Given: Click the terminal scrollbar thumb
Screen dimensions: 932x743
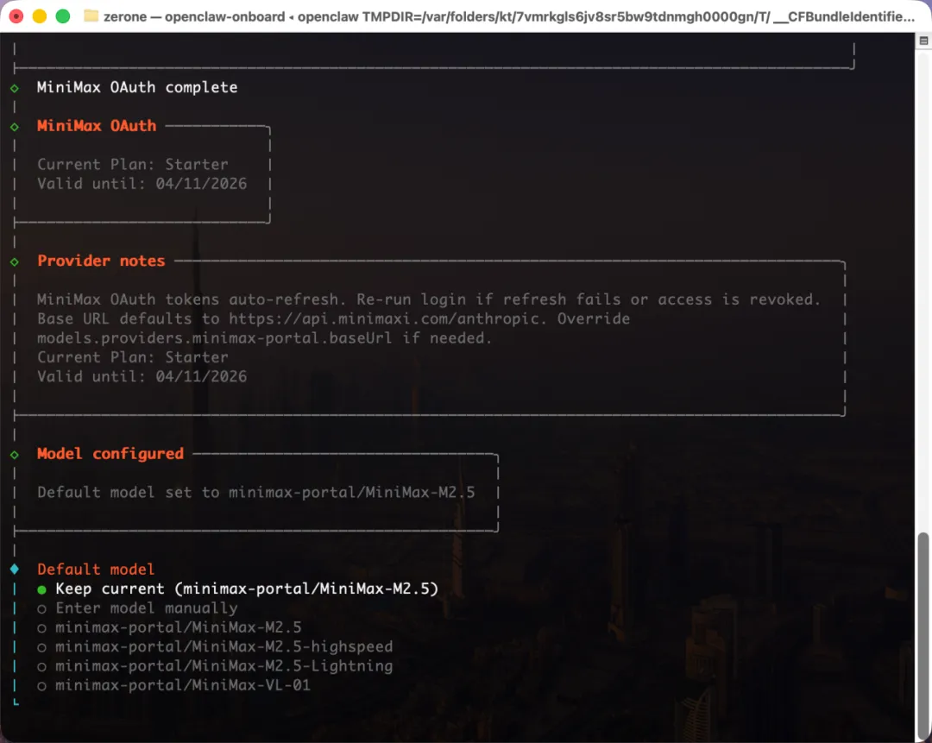Looking at the screenshot, I should 923,635.
